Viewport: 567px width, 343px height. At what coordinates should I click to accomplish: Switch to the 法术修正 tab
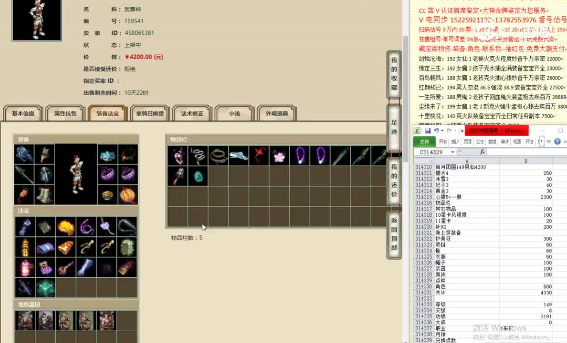pos(192,113)
